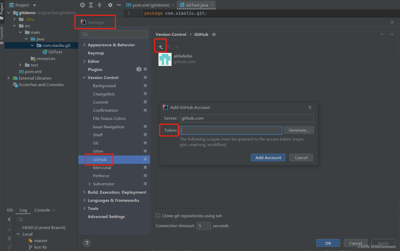
Task: Navigate back with the left arrow
Action: click(382, 34)
